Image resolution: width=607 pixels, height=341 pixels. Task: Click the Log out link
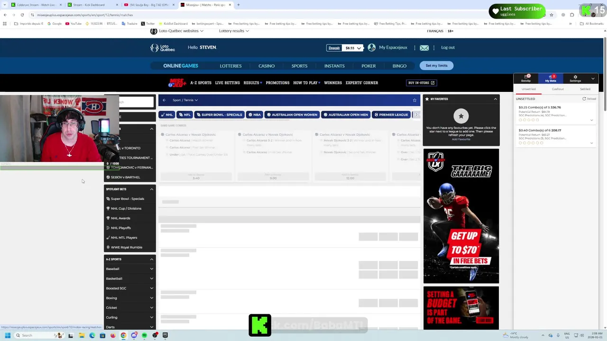(x=448, y=47)
